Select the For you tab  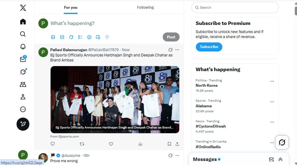coord(71,7)
